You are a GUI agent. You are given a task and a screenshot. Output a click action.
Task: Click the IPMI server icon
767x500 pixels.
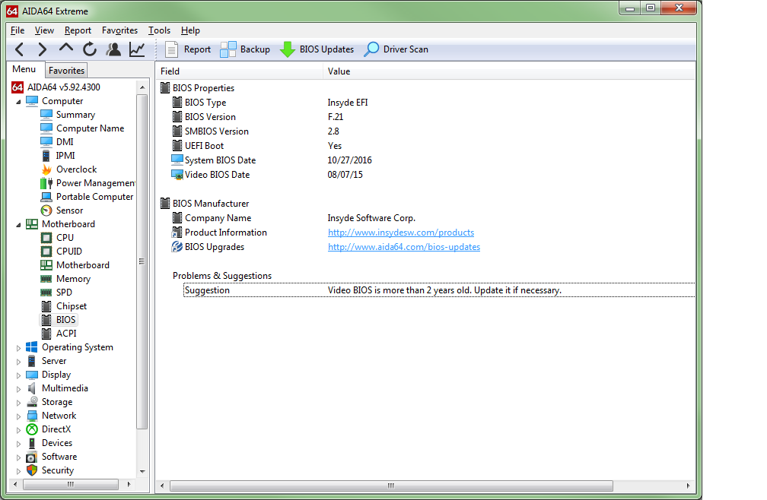pos(46,156)
